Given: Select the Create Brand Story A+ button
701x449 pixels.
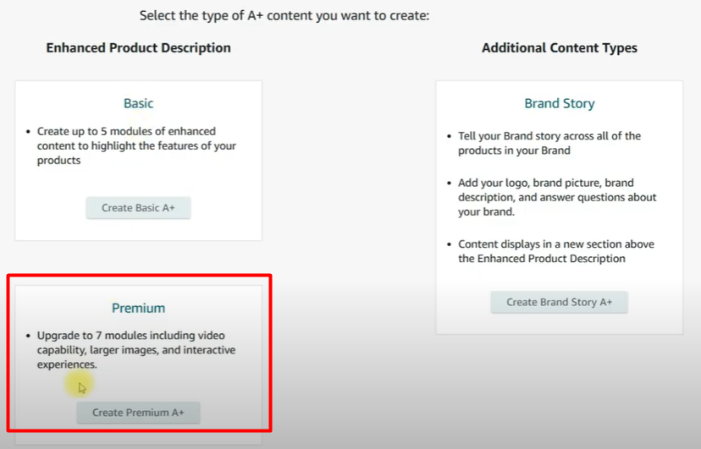Looking at the screenshot, I should point(559,302).
